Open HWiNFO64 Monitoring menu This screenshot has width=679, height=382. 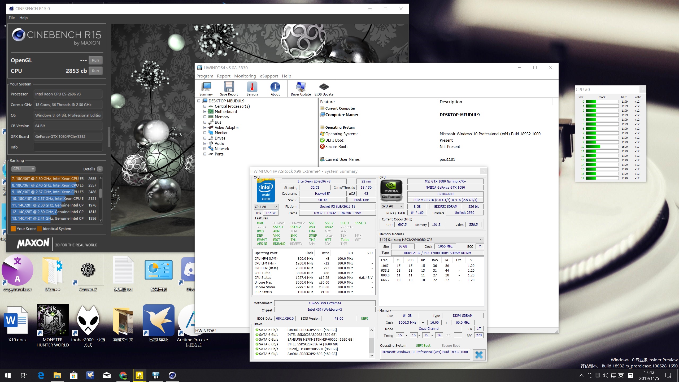click(245, 76)
